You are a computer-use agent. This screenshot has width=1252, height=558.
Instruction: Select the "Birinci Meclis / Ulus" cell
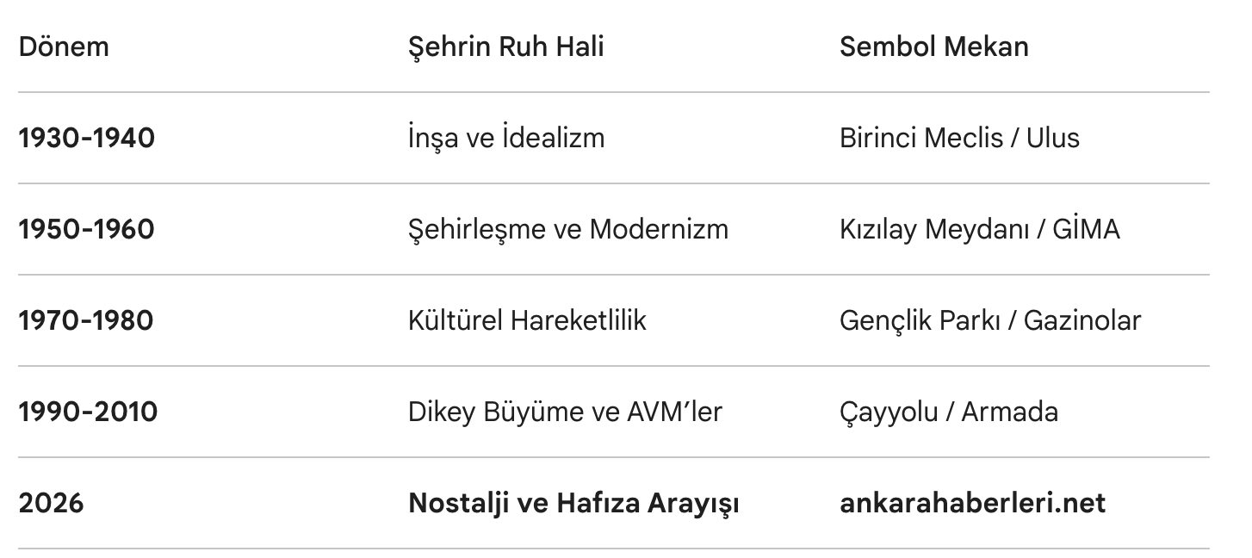tap(959, 138)
